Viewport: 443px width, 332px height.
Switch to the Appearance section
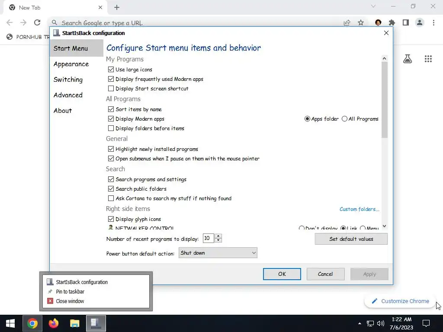pyautogui.click(x=71, y=64)
